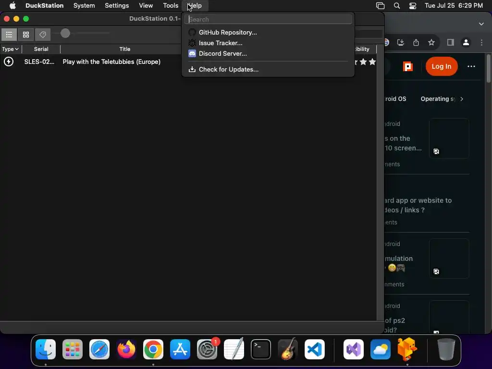The width and height of the screenshot is (492, 369).
Task: Sort game list by Type column
Action: 11,49
